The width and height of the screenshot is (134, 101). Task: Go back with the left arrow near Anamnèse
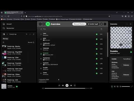40,24
